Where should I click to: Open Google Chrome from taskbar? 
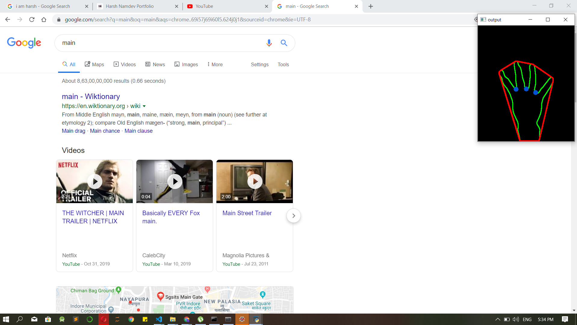pyautogui.click(x=131, y=319)
